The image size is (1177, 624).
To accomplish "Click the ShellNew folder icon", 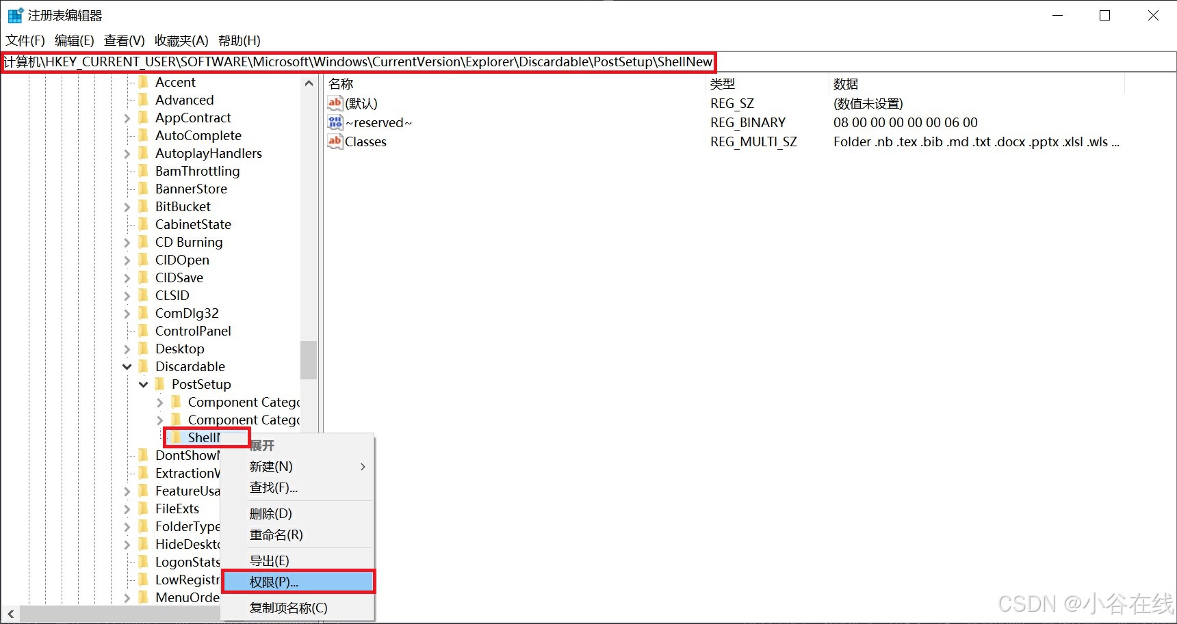I will [x=177, y=437].
